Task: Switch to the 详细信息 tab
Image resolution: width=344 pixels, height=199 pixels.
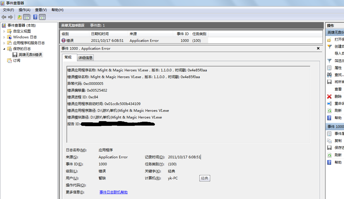Action: tap(85, 58)
